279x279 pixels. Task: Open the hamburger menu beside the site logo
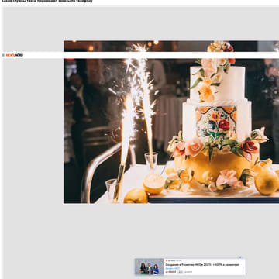pos(3,55)
